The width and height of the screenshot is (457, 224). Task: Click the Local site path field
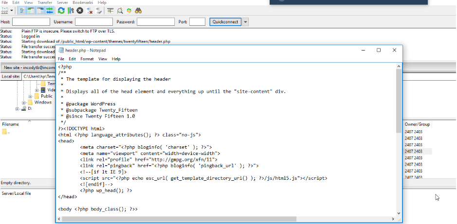[38, 76]
